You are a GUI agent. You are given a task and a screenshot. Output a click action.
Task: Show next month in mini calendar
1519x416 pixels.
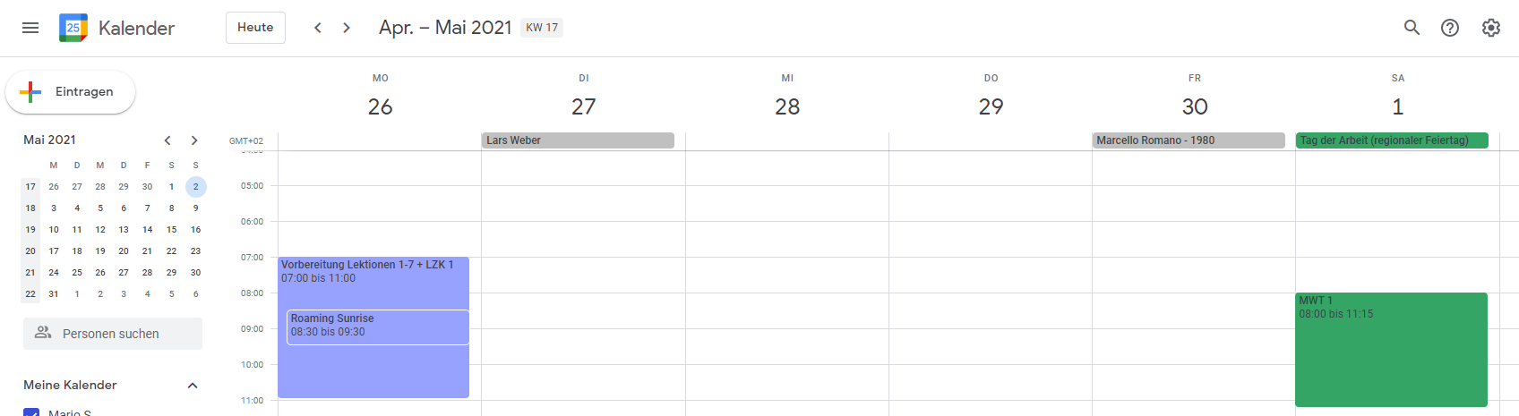pyautogui.click(x=194, y=140)
